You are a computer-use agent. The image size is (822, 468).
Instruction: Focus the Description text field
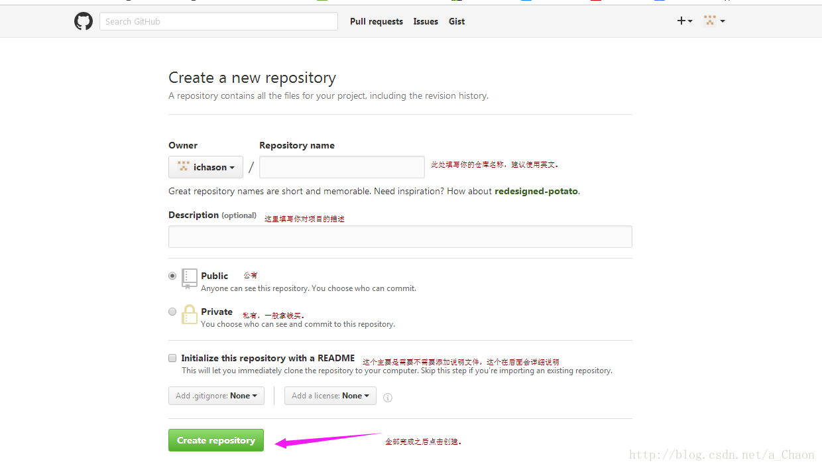point(400,237)
